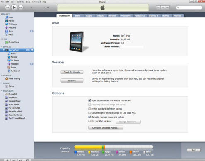Collapse Jan's iPad device contents

click(x=4, y=50)
